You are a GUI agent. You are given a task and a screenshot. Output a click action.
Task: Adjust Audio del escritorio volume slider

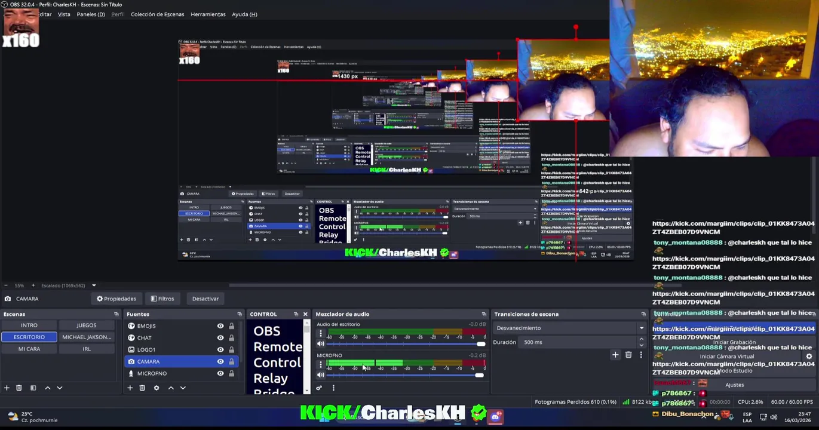pos(406,344)
